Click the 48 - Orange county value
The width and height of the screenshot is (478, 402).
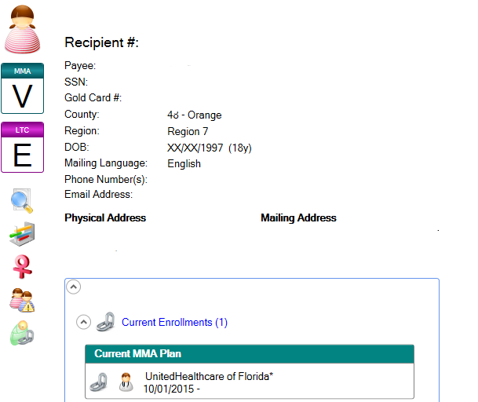tap(195, 115)
